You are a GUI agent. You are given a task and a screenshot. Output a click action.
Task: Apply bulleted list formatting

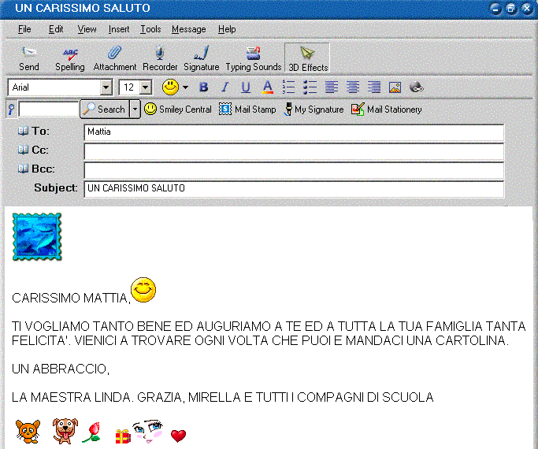310,87
